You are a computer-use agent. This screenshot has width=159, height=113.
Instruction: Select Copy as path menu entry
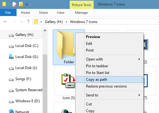[109, 80]
